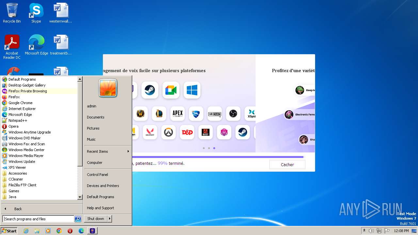
Task: Open Desktop Gadget Gallery from the Start menu
Action: [39, 85]
